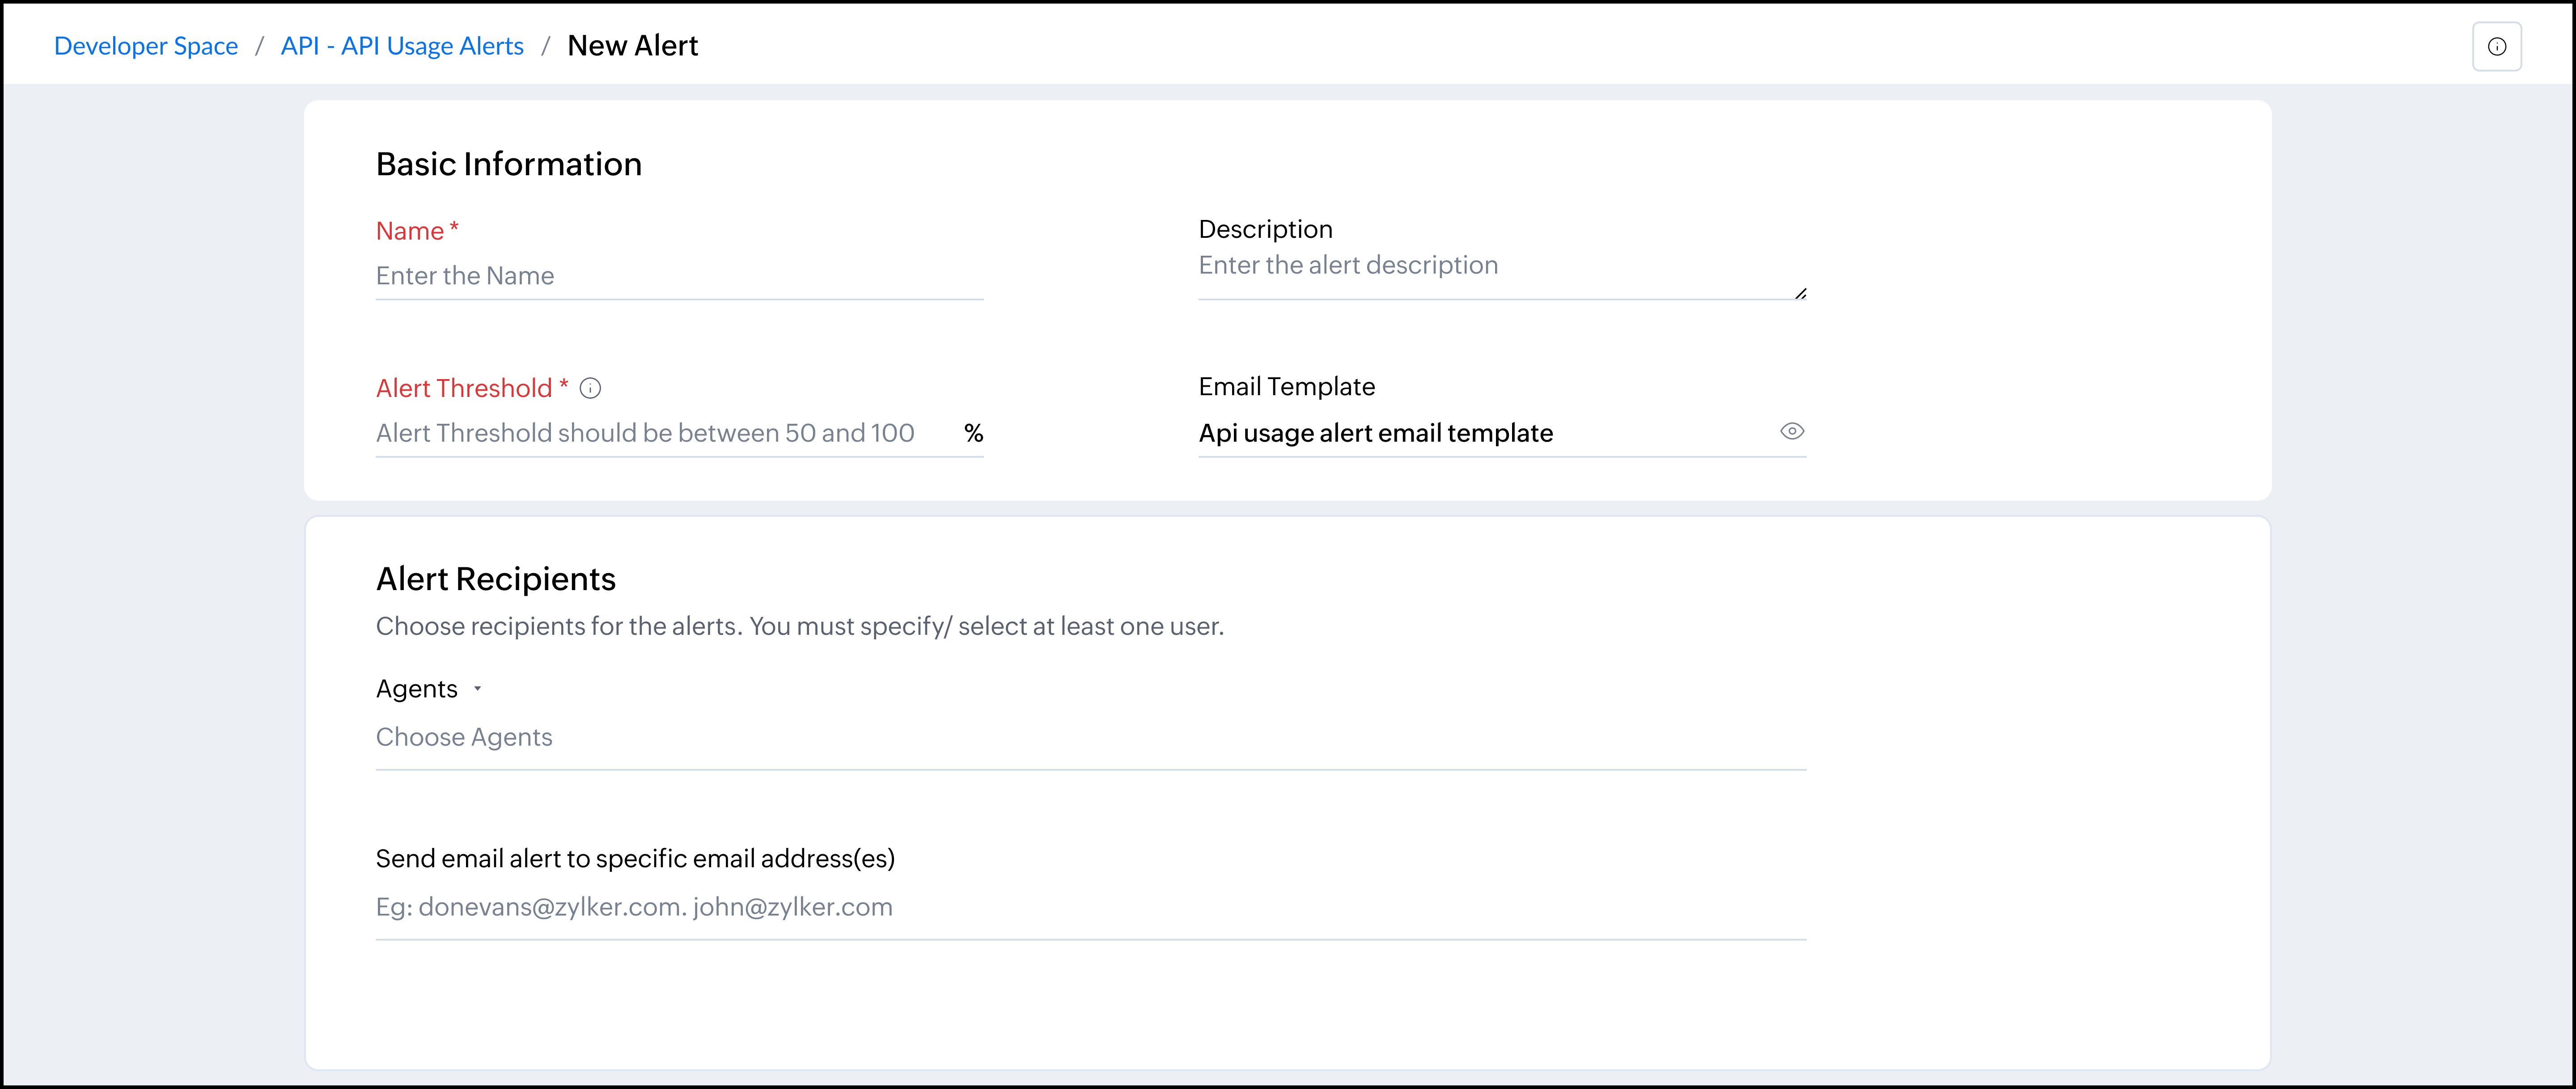Click the Alert Threshold percentage input
The height and width of the screenshot is (1089, 2576).
click(660, 433)
